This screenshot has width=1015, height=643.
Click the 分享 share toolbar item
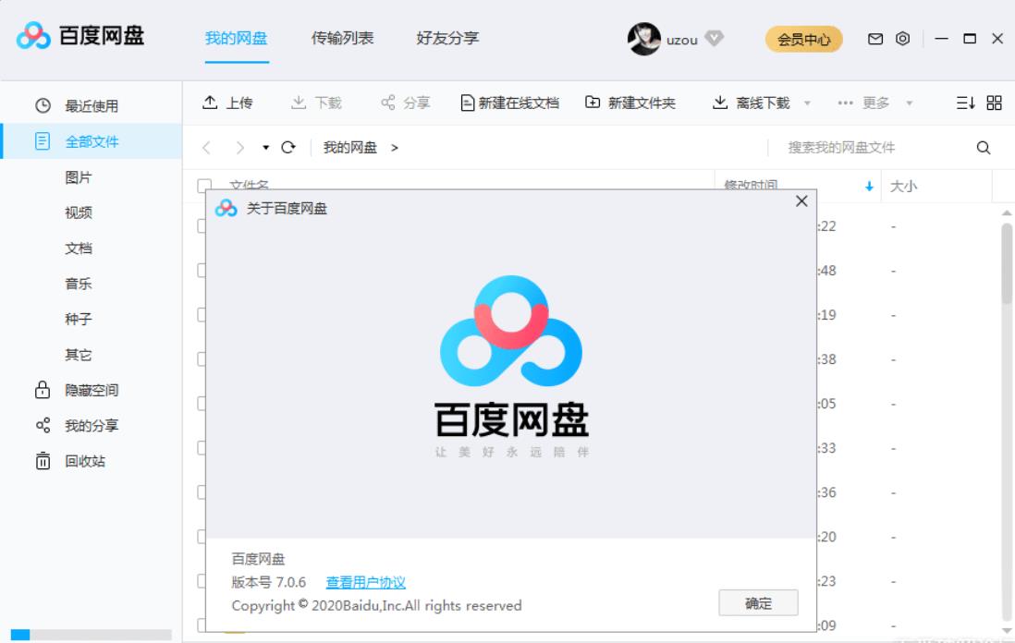pos(405,103)
